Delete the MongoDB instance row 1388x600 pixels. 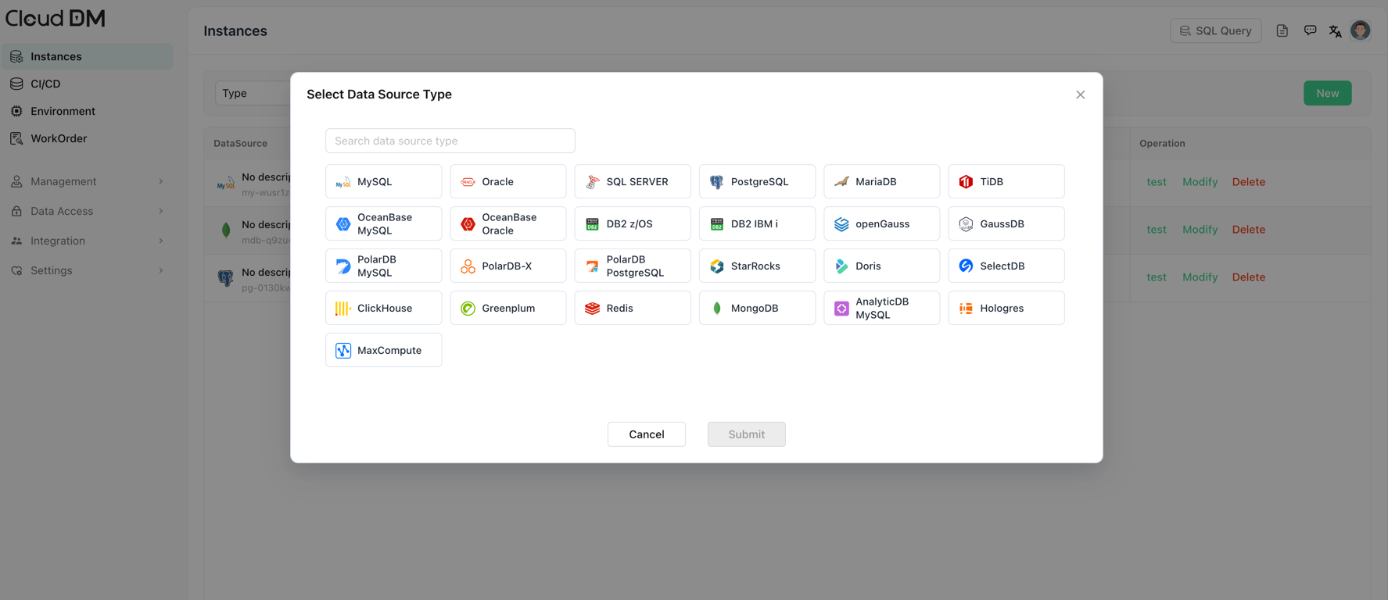point(1249,230)
